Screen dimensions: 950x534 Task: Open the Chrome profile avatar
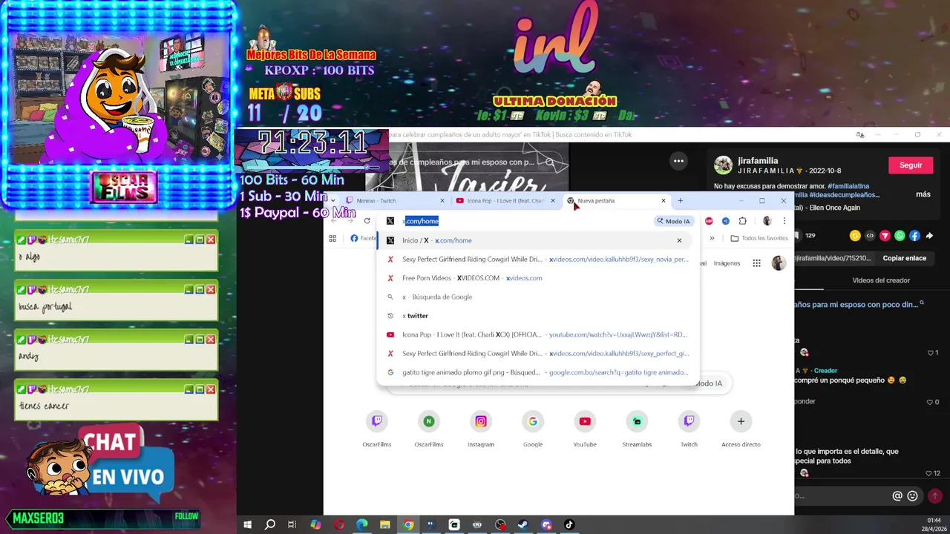[767, 221]
